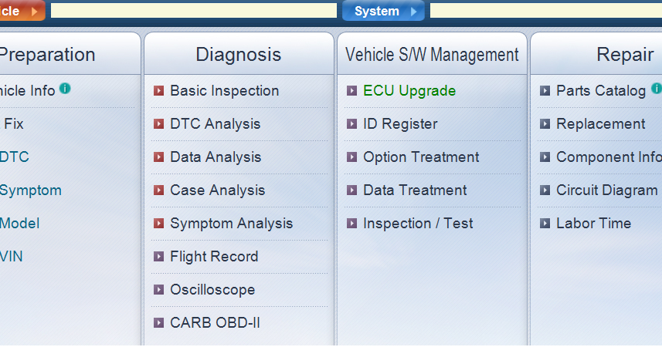662x347 pixels.
Task: Click the arrow icon beside Labor Time
Action: [545, 224]
